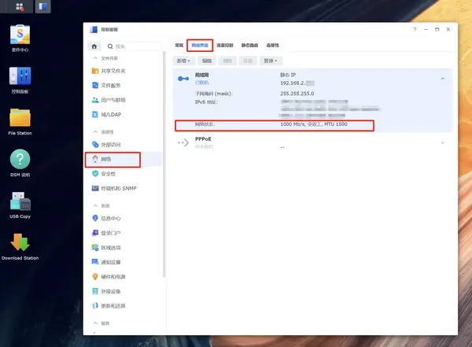472x347 pixels.
Task: Switch to the 连接性 tab
Action: coord(272,45)
